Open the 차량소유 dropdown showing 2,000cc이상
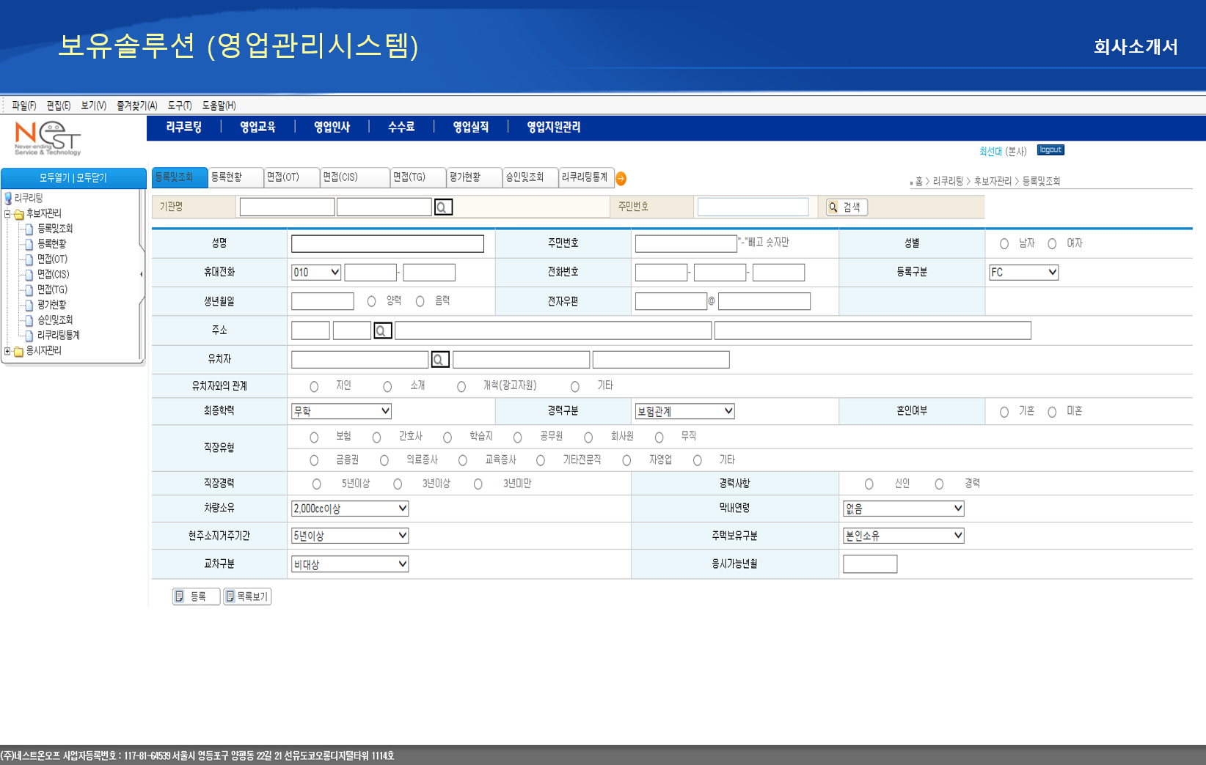The image size is (1206, 765). (349, 508)
